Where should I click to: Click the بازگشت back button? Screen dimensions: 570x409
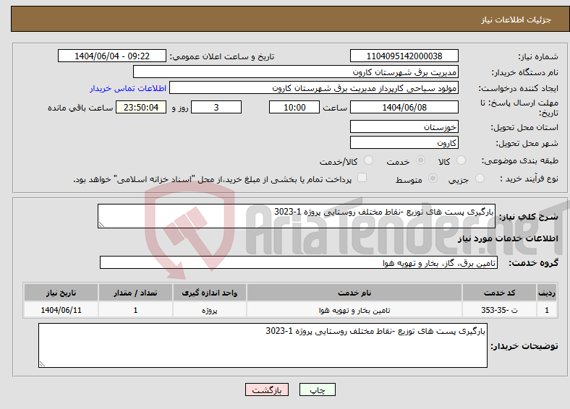pyautogui.click(x=267, y=389)
